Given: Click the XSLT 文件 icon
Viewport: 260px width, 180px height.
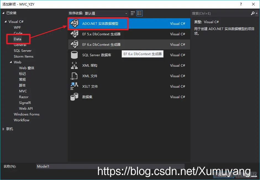Looking at the screenshot, I should [74, 86].
